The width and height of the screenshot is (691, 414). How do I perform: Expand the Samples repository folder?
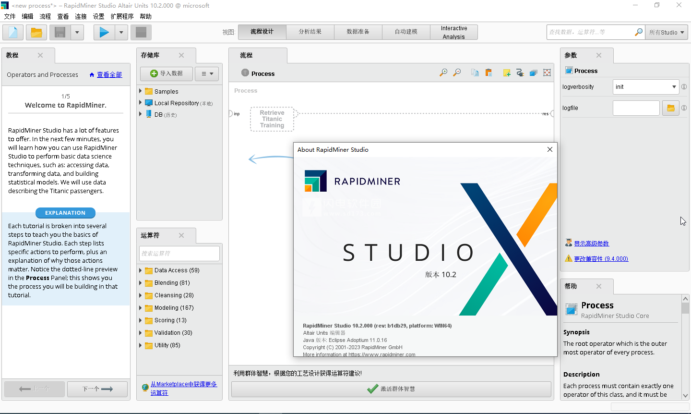141,91
